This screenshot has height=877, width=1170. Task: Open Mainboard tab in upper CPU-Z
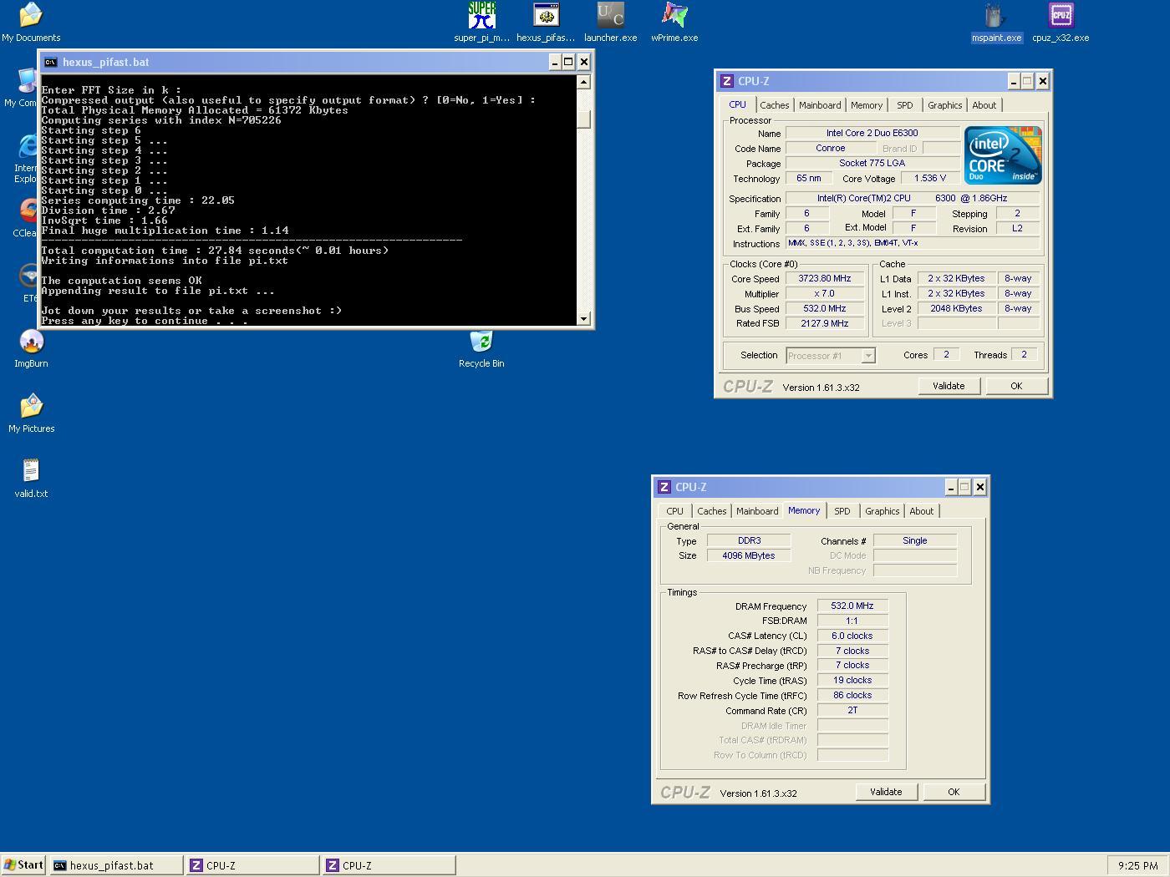pyautogui.click(x=820, y=105)
